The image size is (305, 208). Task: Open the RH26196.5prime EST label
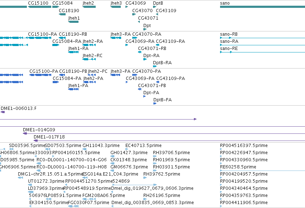162,196
